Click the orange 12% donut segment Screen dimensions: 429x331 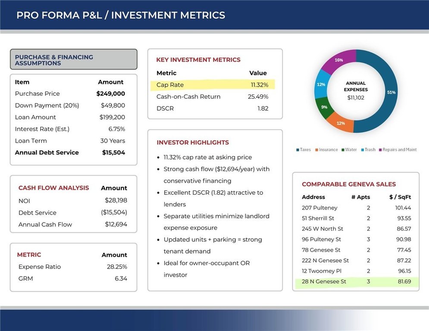(x=341, y=123)
